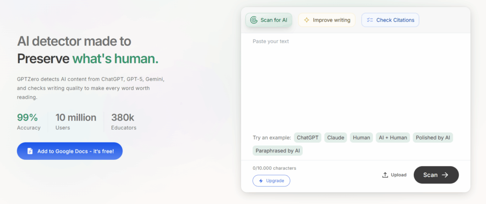This screenshot has width=486, height=204.
Task: Click the arrow on Scan button
Action: [x=445, y=175]
